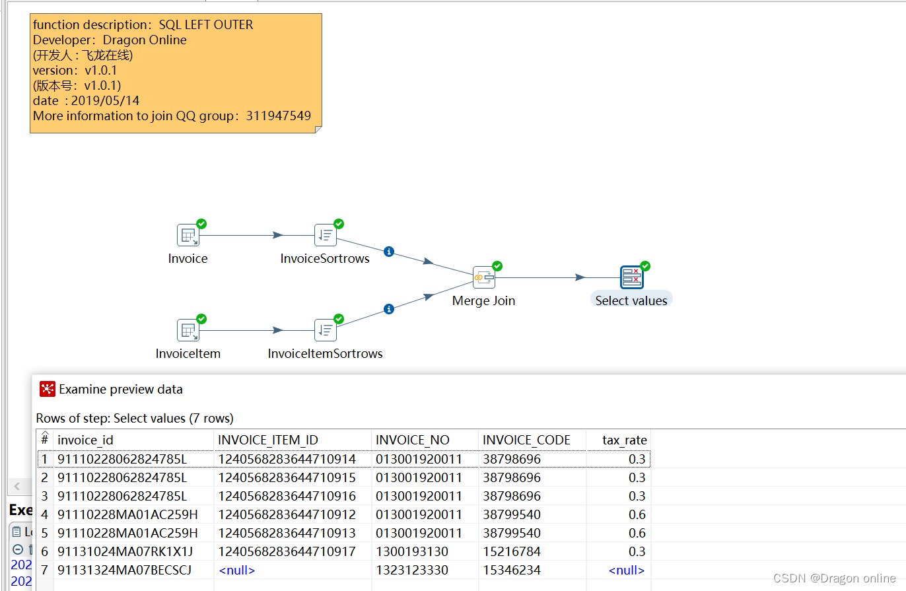Image resolution: width=906 pixels, height=591 pixels.
Task: Click the Logging tab icon in execution panel
Action: tap(17, 532)
